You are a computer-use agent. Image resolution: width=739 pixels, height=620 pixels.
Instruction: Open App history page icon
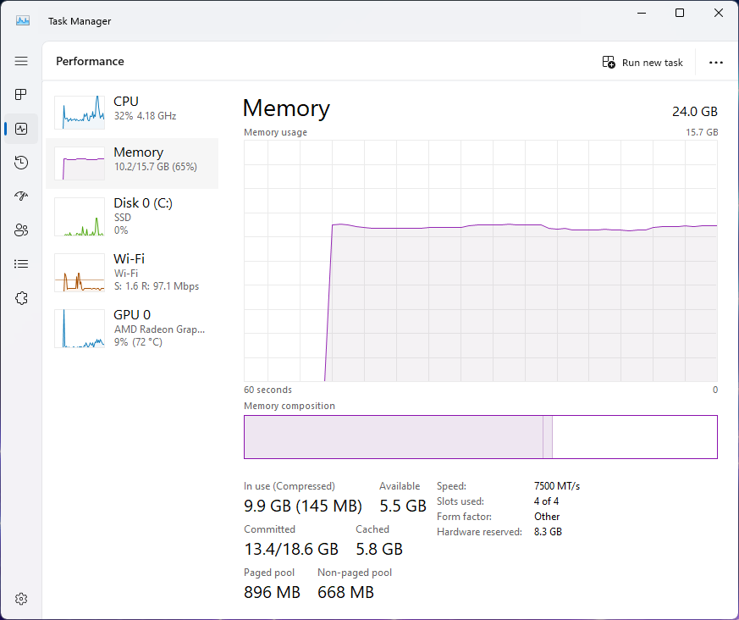pos(21,163)
